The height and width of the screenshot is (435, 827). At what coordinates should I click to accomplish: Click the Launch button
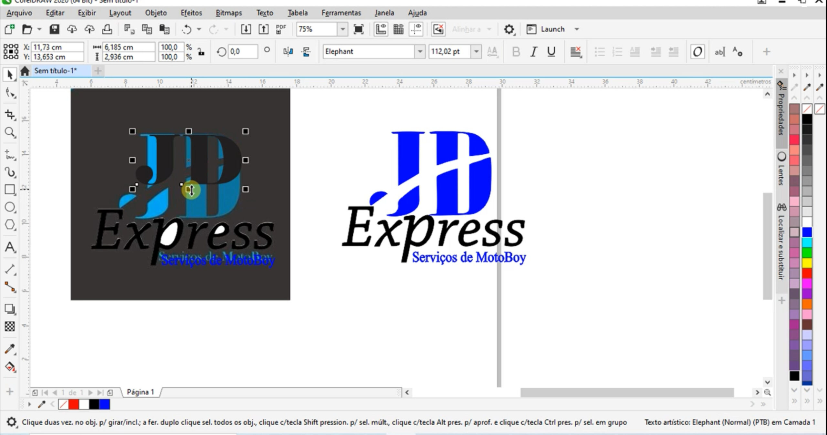pyautogui.click(x=552, y=29)
